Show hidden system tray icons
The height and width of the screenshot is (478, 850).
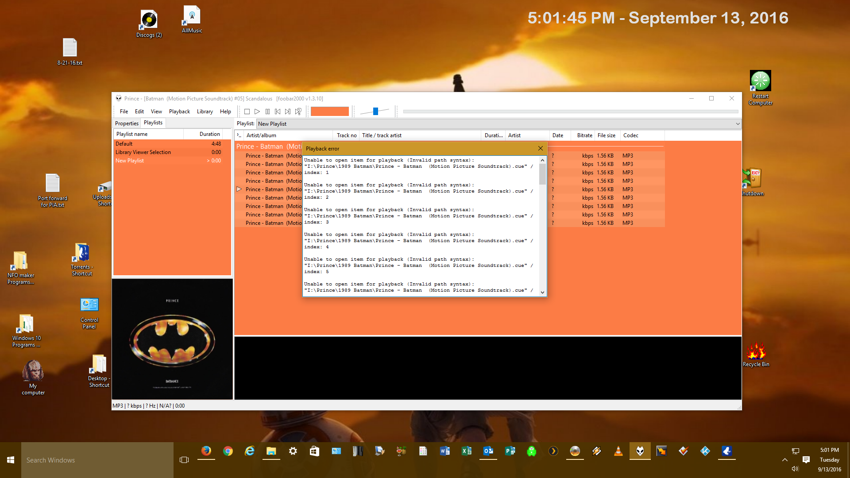click(785, 460)
